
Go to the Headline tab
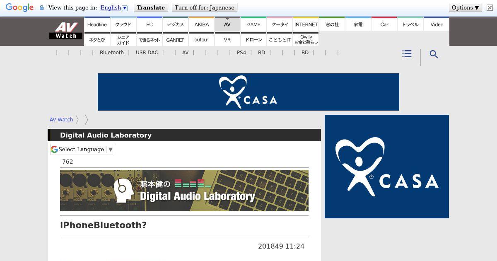[97, 24]
